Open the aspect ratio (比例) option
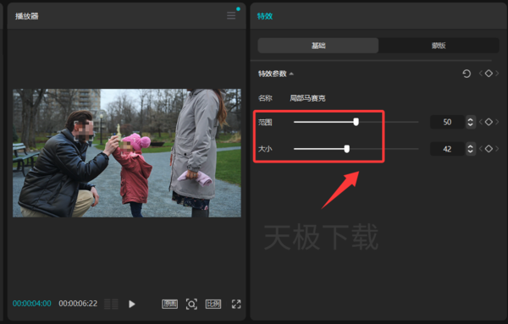This screenshot has width=508, height=324. pyautogui.click(x=213, y=304)
